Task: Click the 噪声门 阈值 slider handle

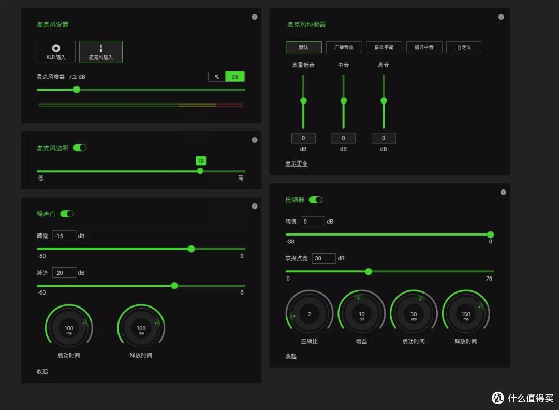Action: pos(192,249)
